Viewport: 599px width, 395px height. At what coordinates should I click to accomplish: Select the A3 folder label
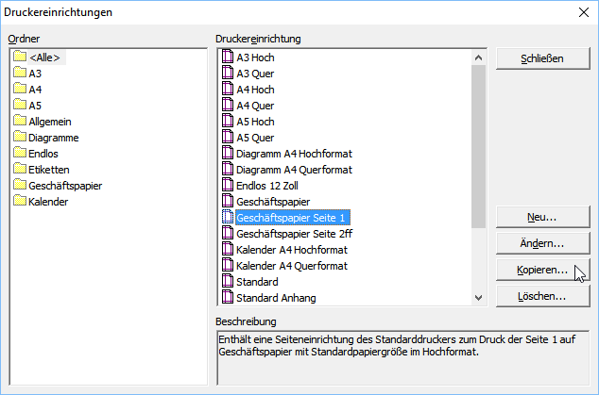point(35,74)
